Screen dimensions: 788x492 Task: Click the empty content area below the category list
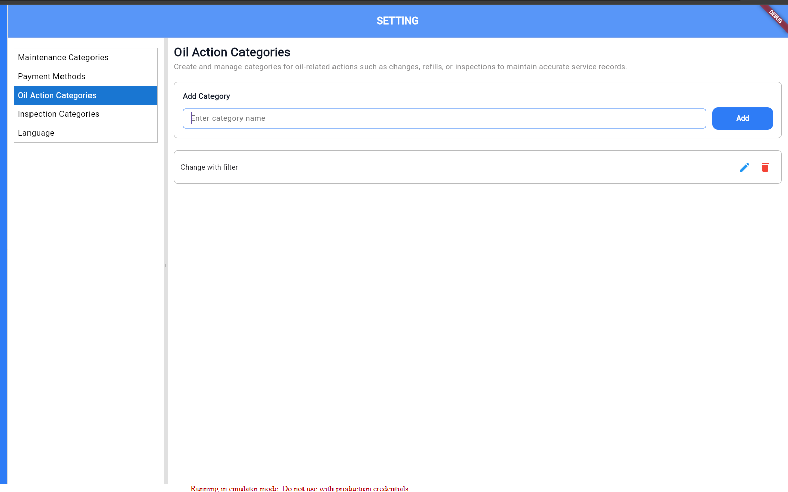(477, 330)
